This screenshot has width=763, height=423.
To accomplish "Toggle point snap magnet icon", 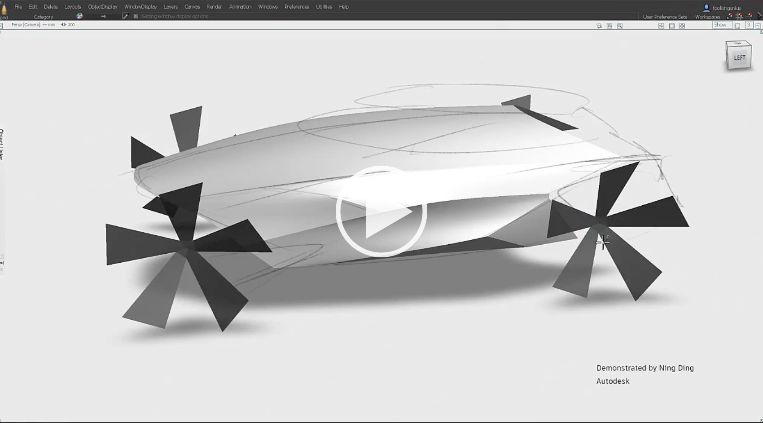I will click(x=730, y=17).
